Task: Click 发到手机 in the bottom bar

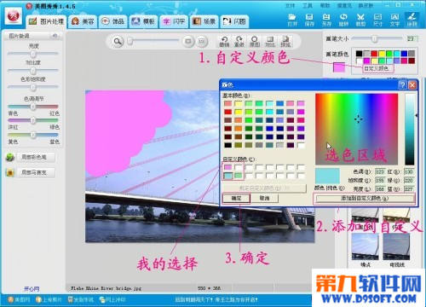Action: 81,299
